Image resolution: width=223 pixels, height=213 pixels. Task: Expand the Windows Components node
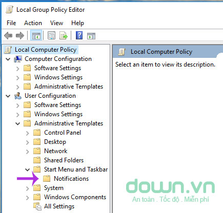27,198
